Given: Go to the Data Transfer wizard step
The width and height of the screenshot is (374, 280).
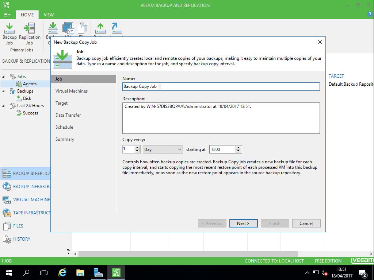Looking at the screenshot, I should [68, 115].
